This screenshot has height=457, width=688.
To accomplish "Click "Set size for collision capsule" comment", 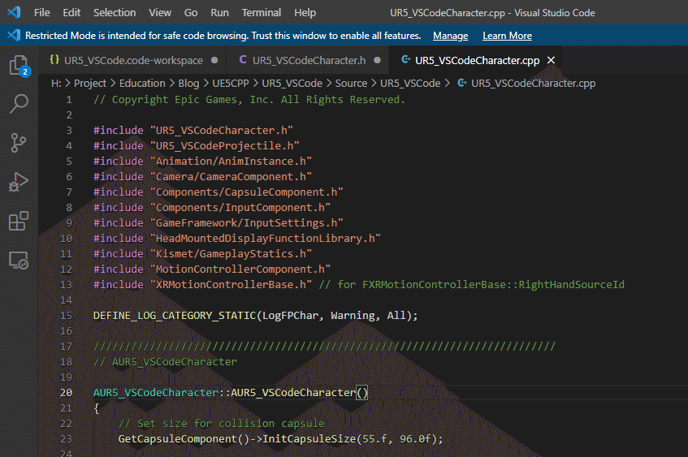I will 221,424.
